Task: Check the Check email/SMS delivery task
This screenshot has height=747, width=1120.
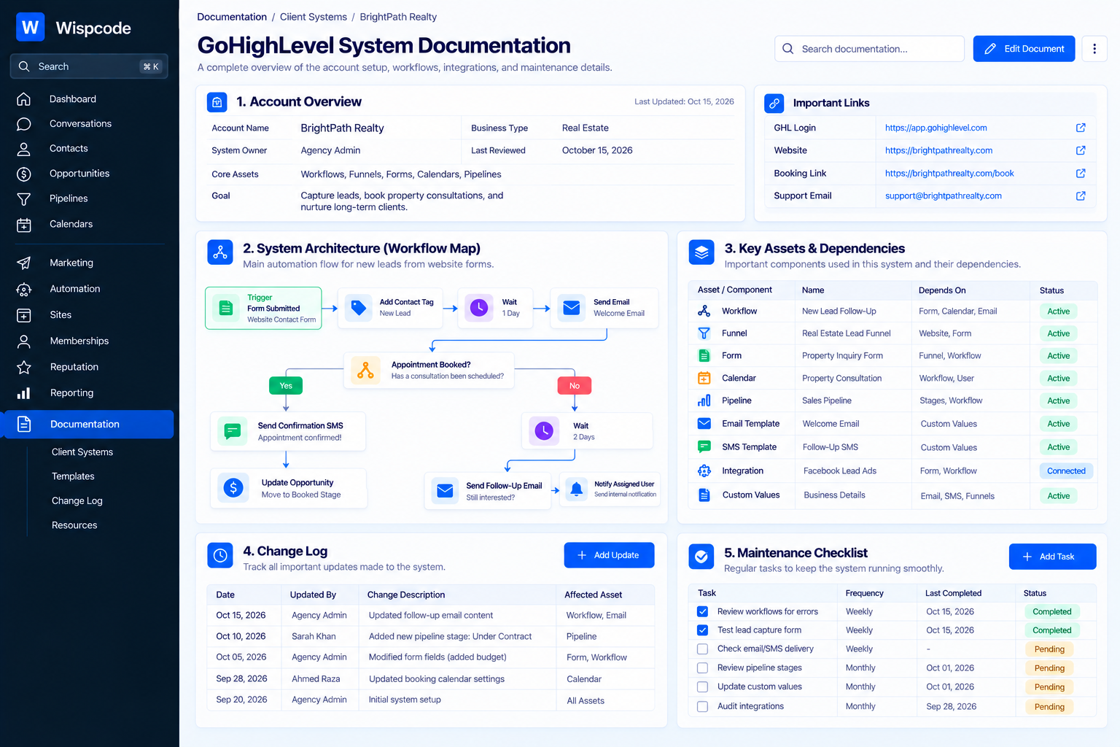Action: point(702,649)
